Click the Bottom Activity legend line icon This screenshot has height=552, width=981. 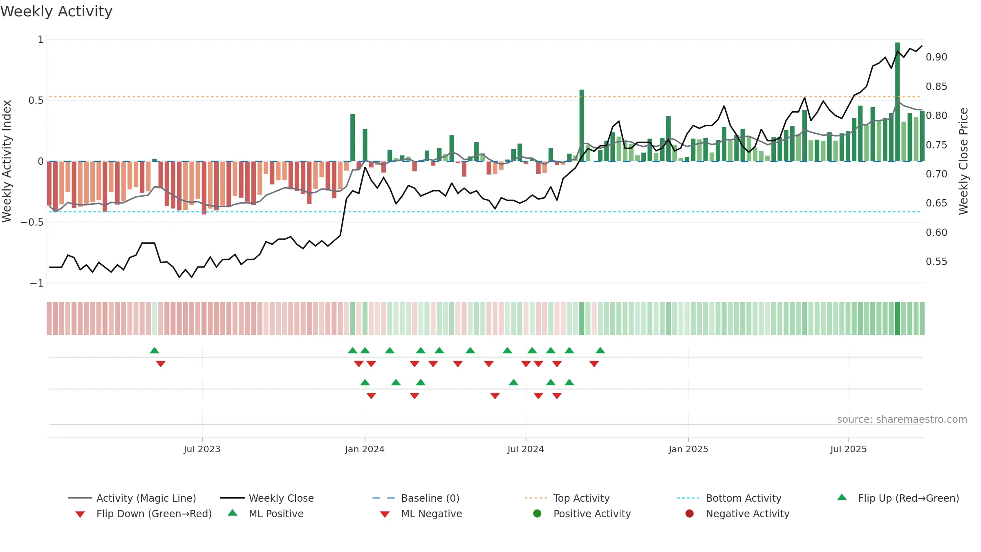click(x=688, y=498)
